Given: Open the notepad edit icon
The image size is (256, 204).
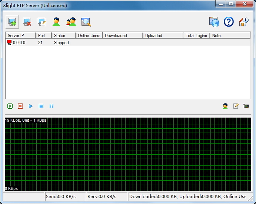Looking at the screenshot, I should pos(236,106).
